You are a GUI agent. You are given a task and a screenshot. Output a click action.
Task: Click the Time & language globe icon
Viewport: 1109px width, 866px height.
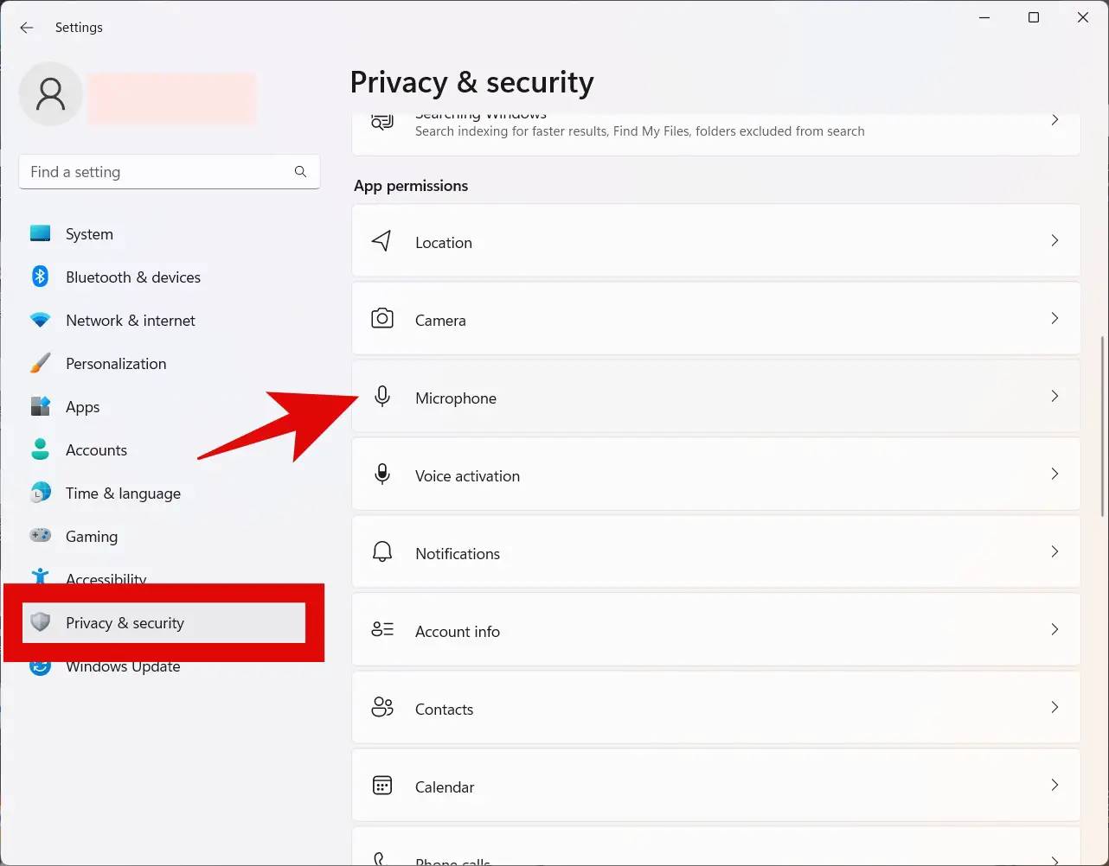[41, 493]
